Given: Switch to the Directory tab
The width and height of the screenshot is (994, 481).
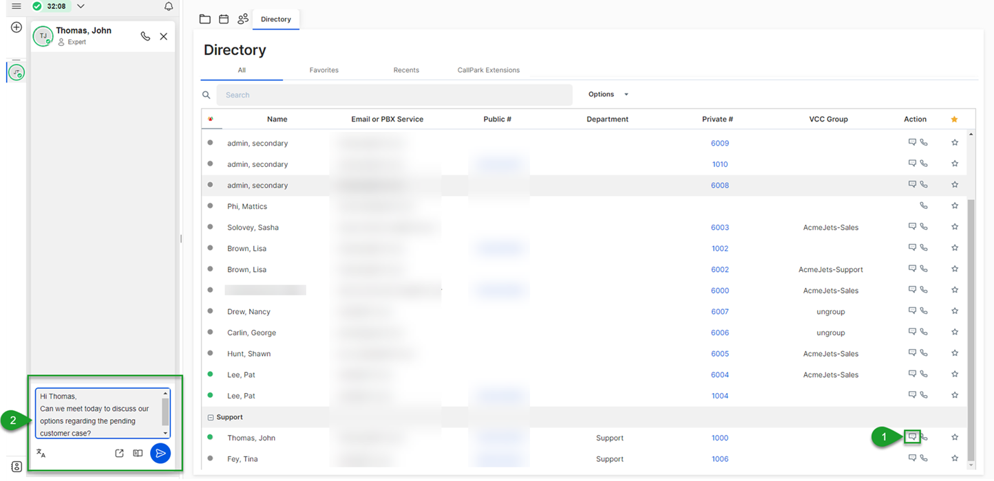Looking at the screenshot, I should (x=276, y=19).
